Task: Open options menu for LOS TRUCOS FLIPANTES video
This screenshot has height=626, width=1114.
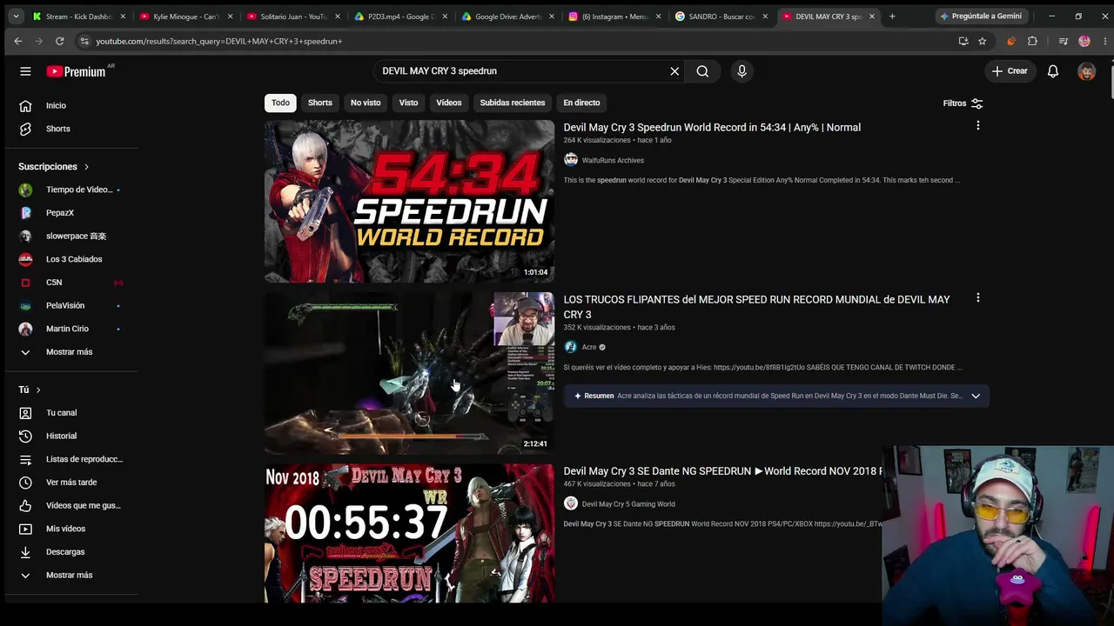Action: click(977, 297)
